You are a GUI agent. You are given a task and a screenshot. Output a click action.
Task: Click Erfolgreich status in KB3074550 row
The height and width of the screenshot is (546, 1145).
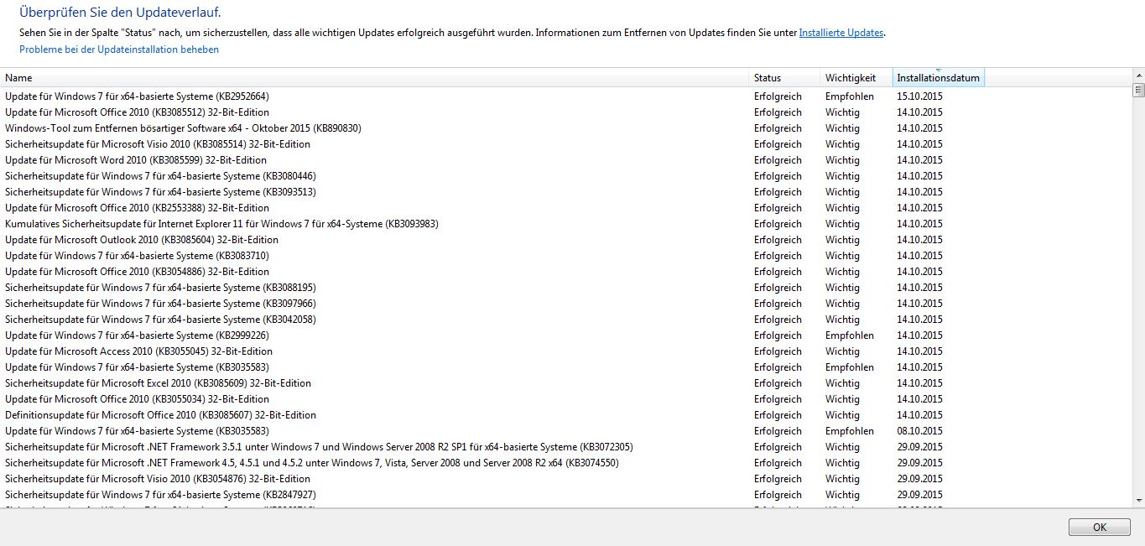coord(778,463)
